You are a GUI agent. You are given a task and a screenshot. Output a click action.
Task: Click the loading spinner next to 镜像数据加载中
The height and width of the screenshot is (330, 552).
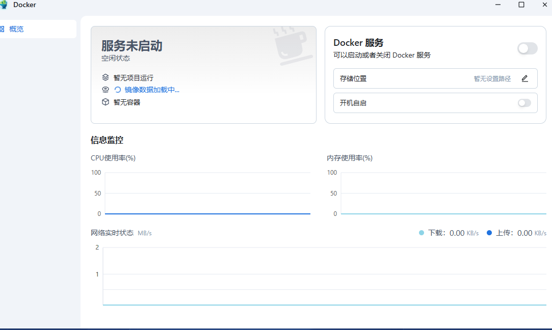coord(118,90)
